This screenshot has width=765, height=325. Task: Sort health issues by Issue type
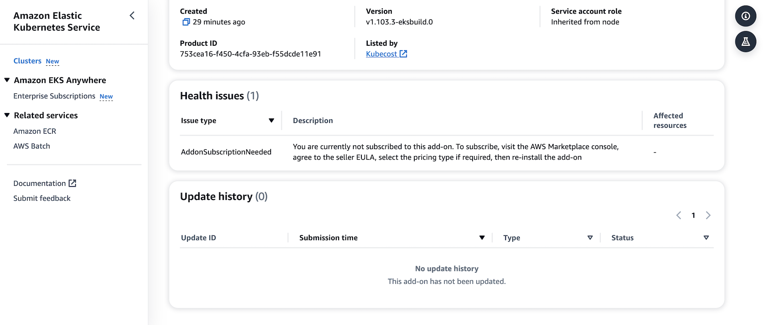pyautogui.click(x=271, y=121)
